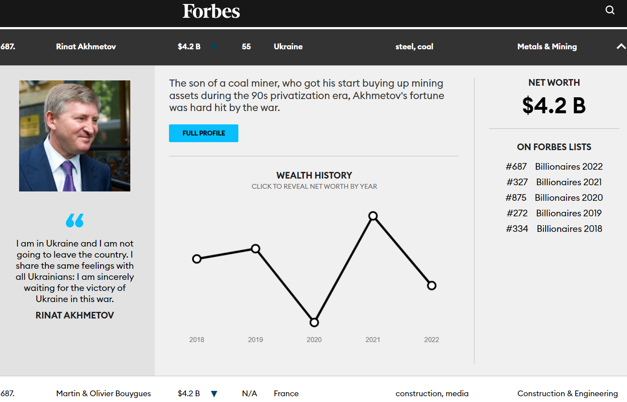This screenshot has height=402, width=627.
Task: Reveal 2019 net worth chart point
Action: point(256,249)
